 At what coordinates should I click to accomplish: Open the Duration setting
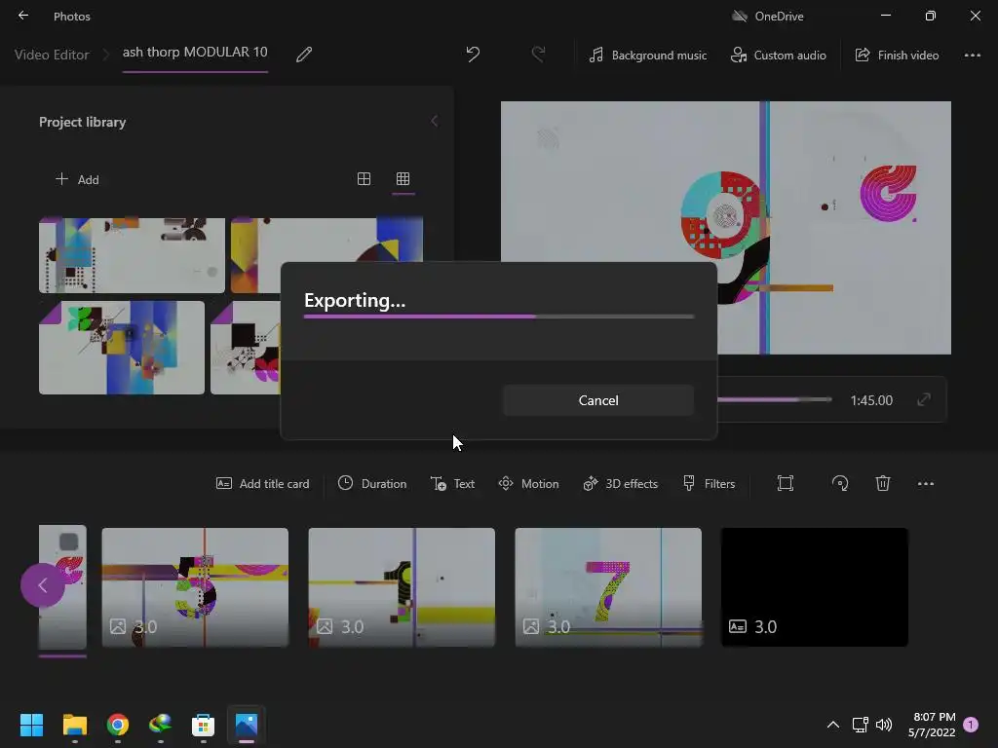click(371, 483)
